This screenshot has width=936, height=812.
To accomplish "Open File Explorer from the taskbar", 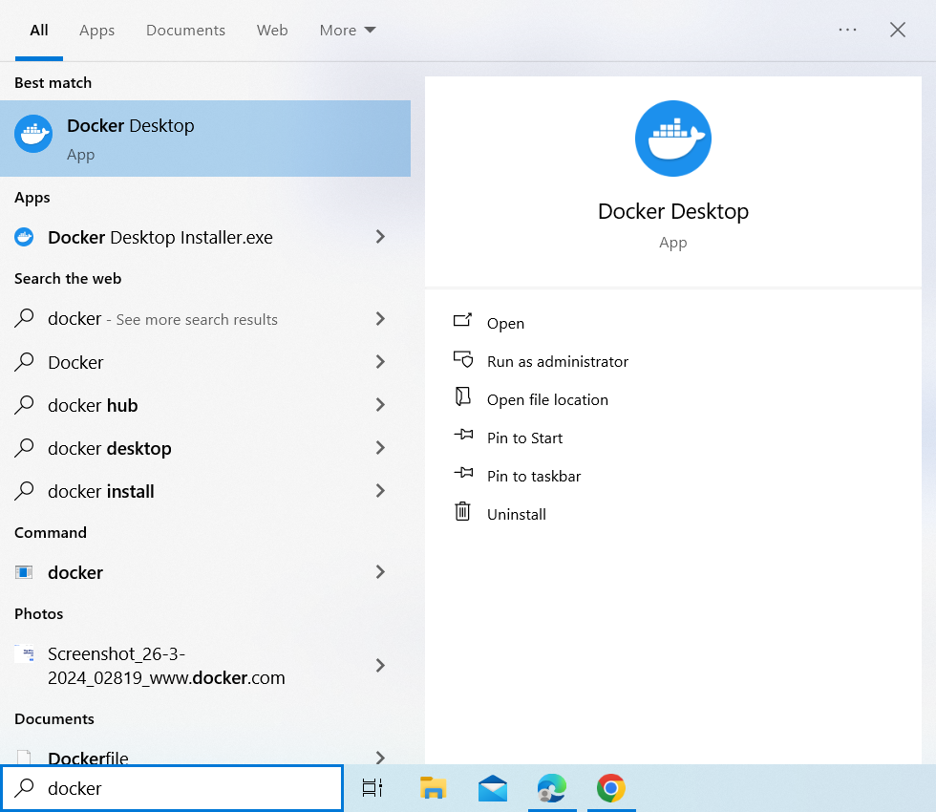I will click(x=433, y=788).
